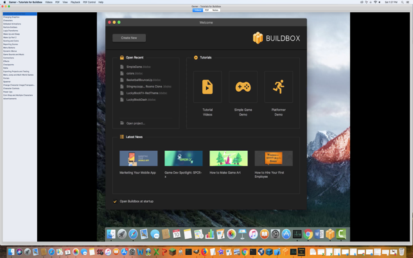Open the View menu

[65, 2]
